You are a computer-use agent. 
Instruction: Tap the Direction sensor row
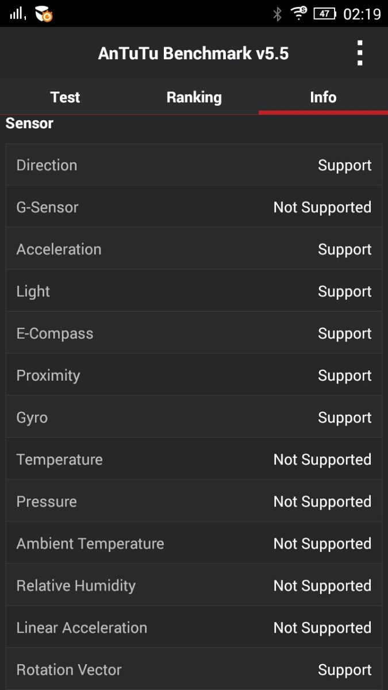(x=194, y=165)
